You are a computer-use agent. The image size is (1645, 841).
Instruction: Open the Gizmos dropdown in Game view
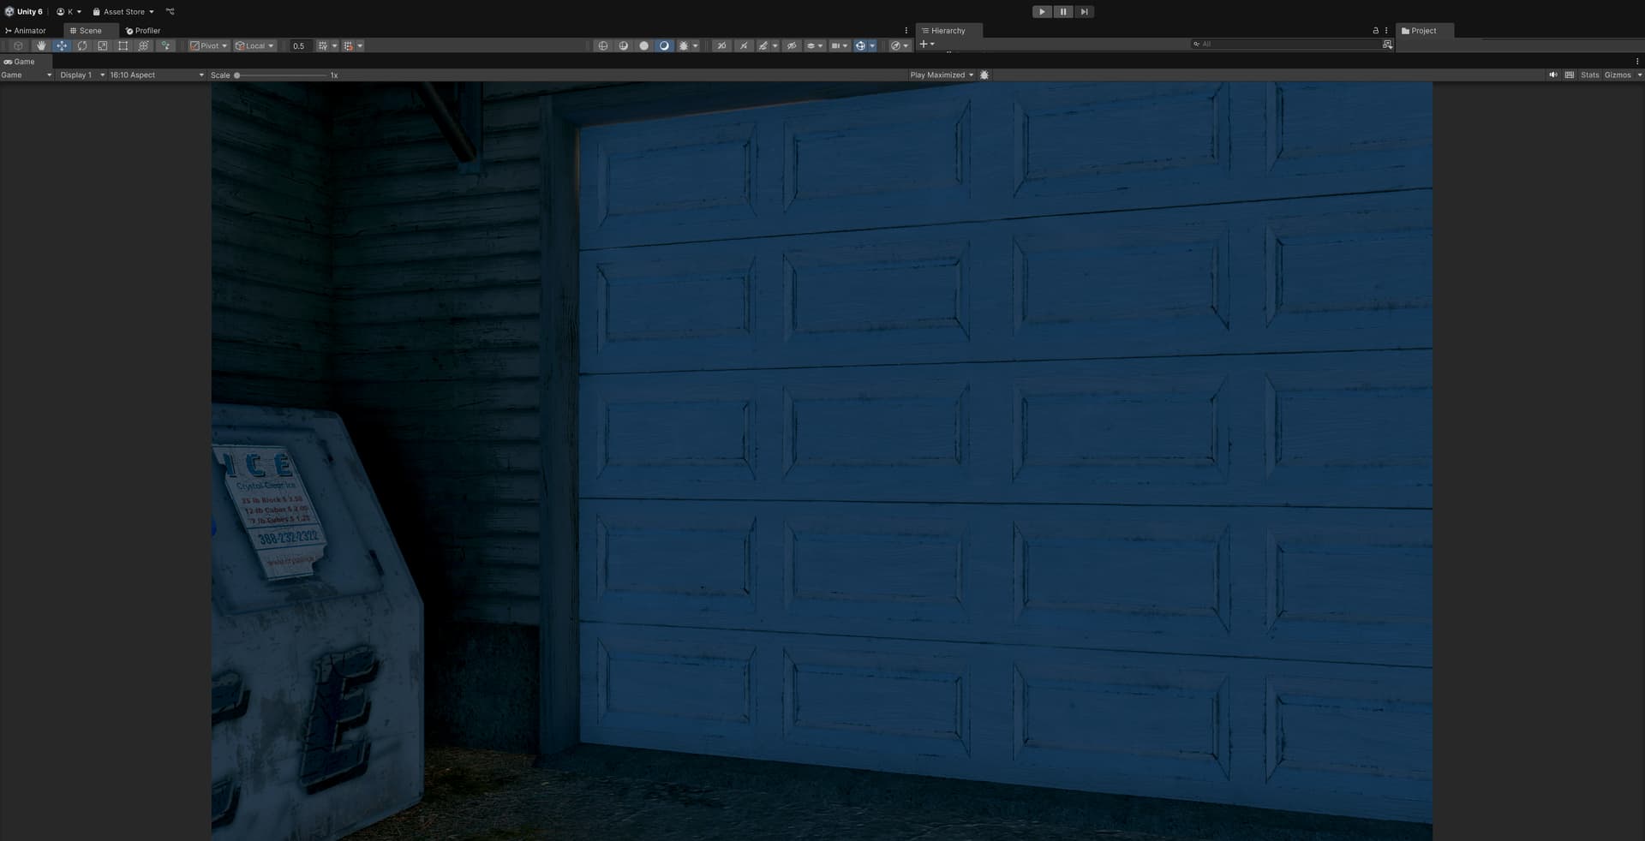pyautogui.click(x=1619, y=75)
